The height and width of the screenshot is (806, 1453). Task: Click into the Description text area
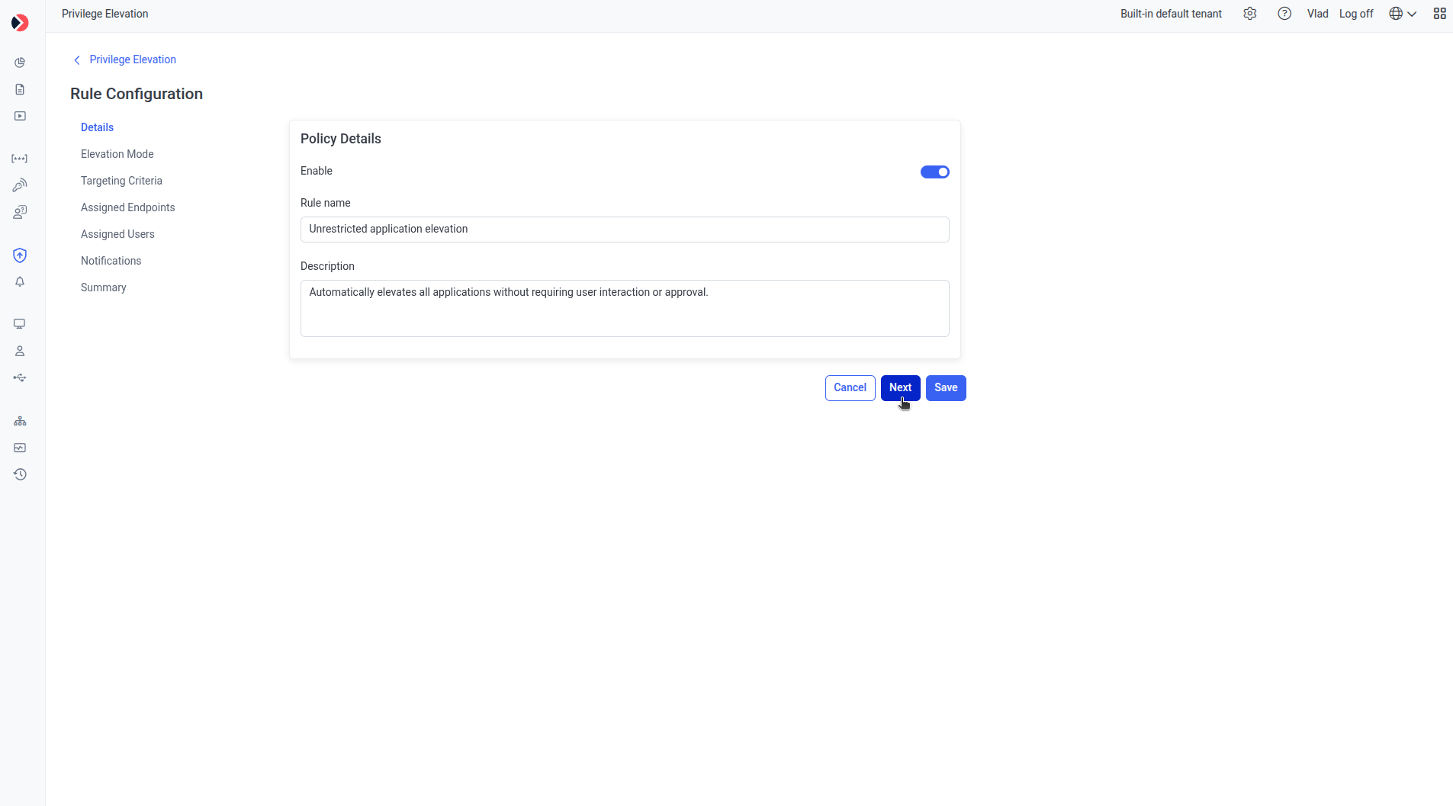625,308
